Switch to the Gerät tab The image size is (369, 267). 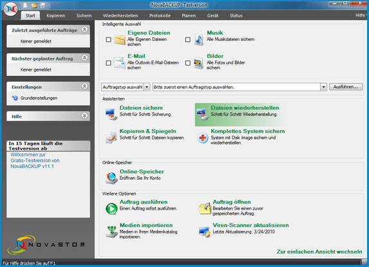tap(213, 15)
